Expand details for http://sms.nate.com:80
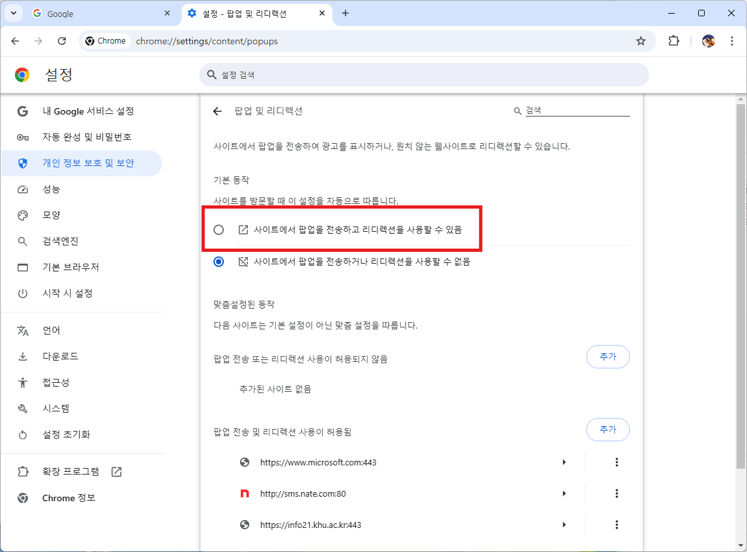The image size is (747, 552). pos(564,493)
